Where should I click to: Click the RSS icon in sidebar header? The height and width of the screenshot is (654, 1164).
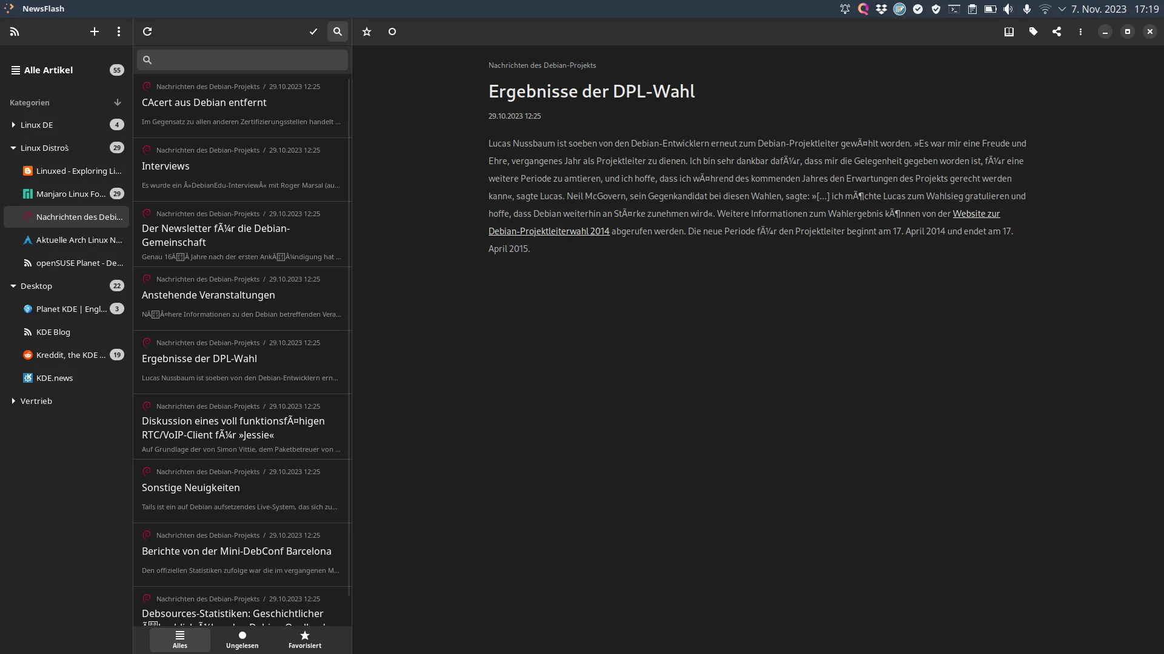[x=15, y=31]
